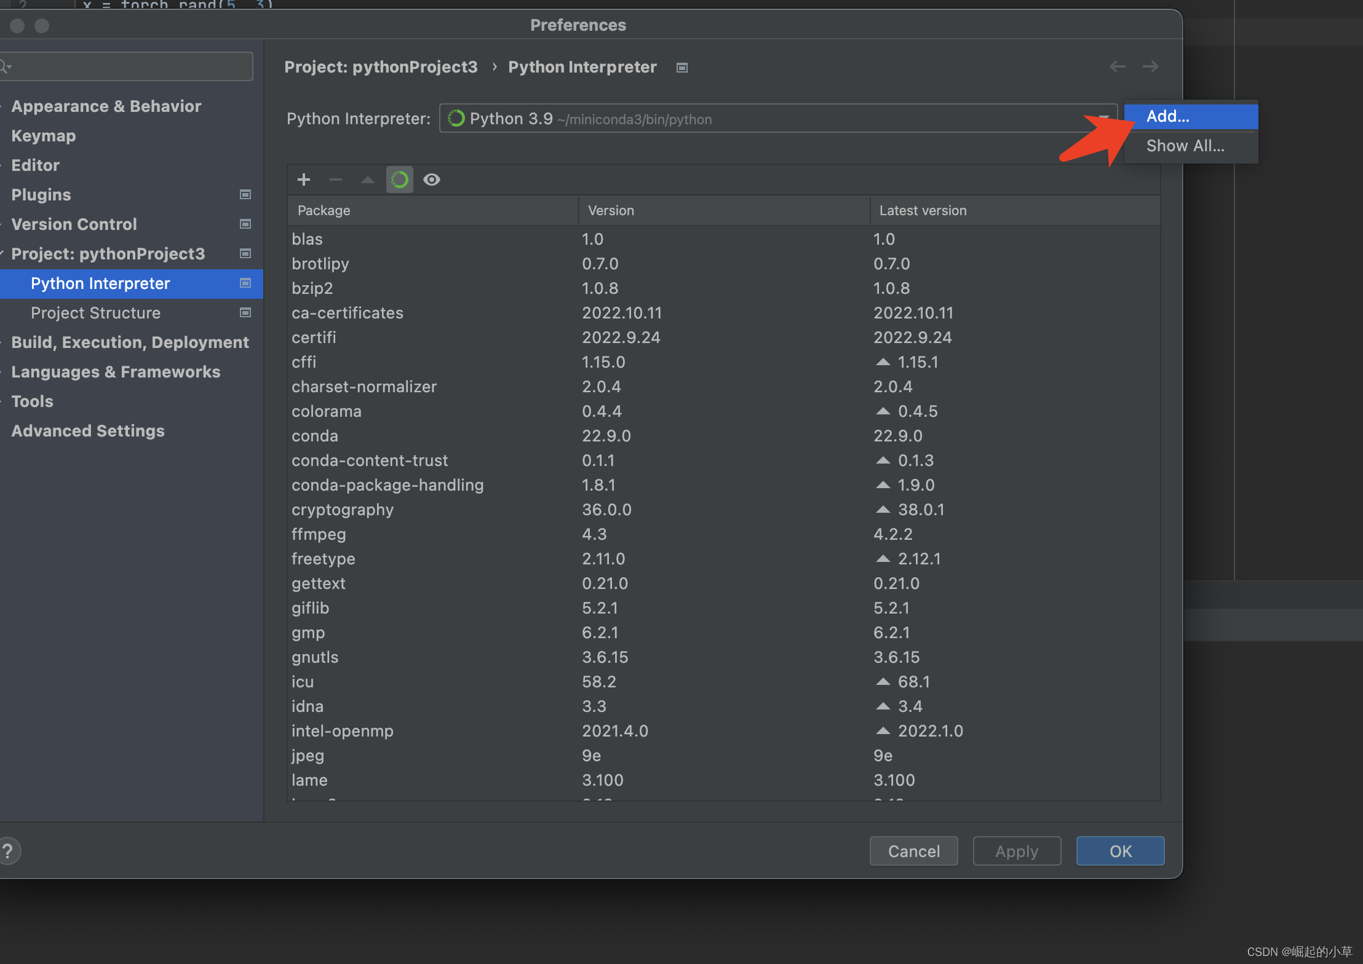Click the plus icon to install a package
1363x964 pixels.
pyautogui.click(x=304, y=180)
